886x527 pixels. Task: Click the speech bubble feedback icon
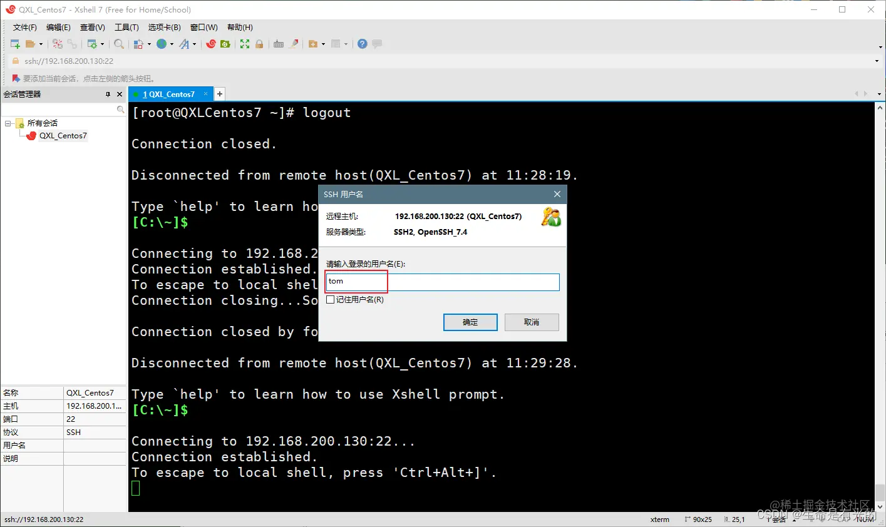tap(377, 44)
